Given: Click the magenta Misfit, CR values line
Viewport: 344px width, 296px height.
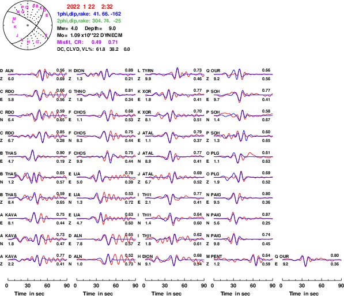Looking at the screenshot, I should click(88, 42).
